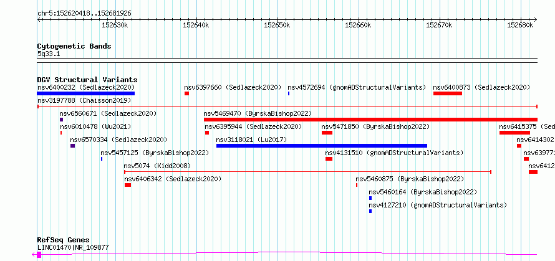This screenshot has width=555, height=261.
Task: Click the 152650k ruler tick label
Action: click(277, 25)
